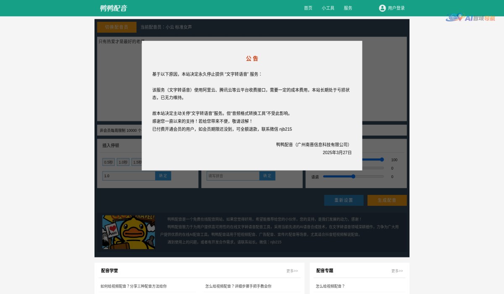The width and height of the screenshot is (504, 294).
Task: Click the 鸭鸭配音 logo
Action: [113, 8]
